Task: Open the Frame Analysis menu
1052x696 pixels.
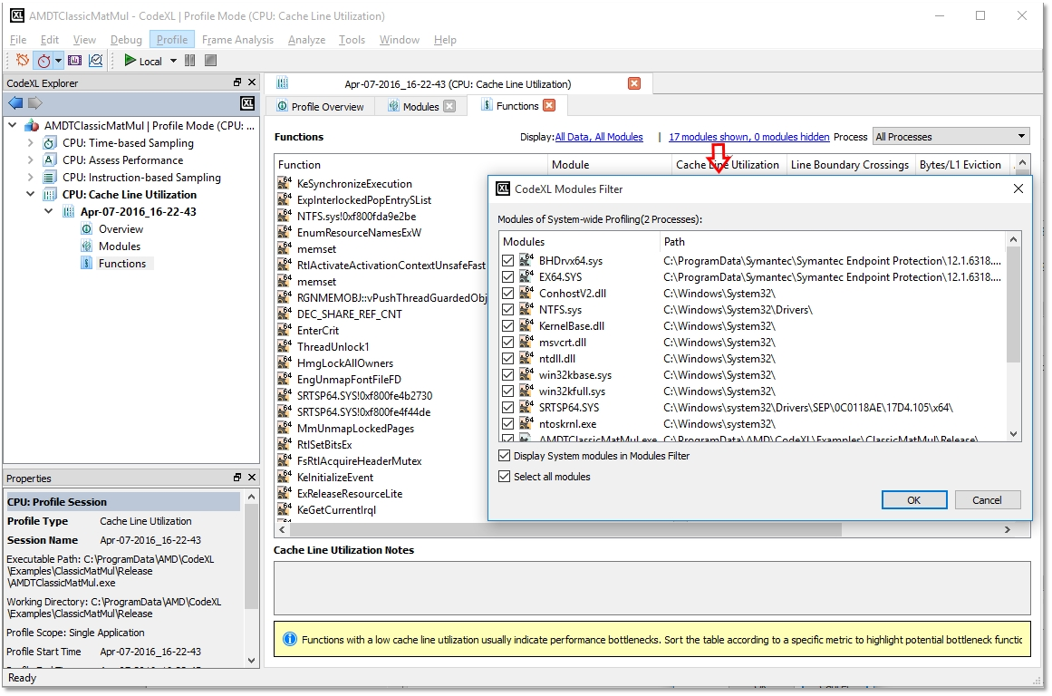Action: tap(237, 40)
